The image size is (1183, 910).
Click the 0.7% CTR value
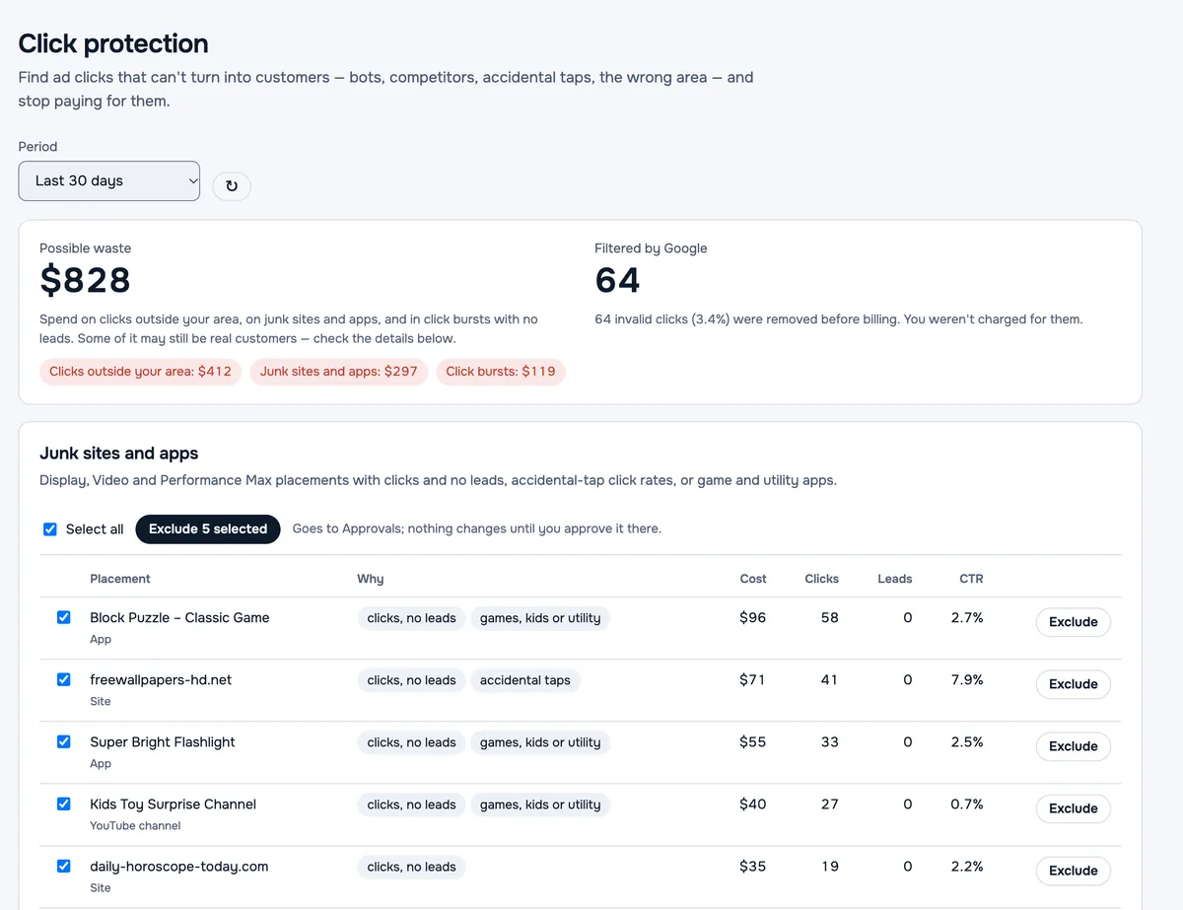[967, 804]
